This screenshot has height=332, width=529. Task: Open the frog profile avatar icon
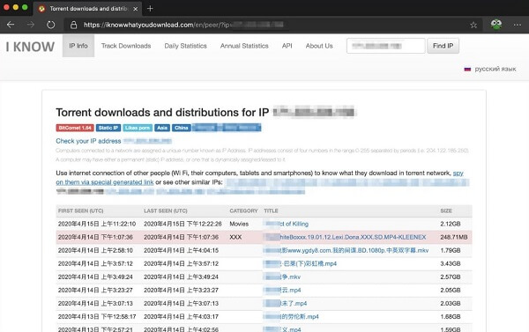(x=495, y=25)
